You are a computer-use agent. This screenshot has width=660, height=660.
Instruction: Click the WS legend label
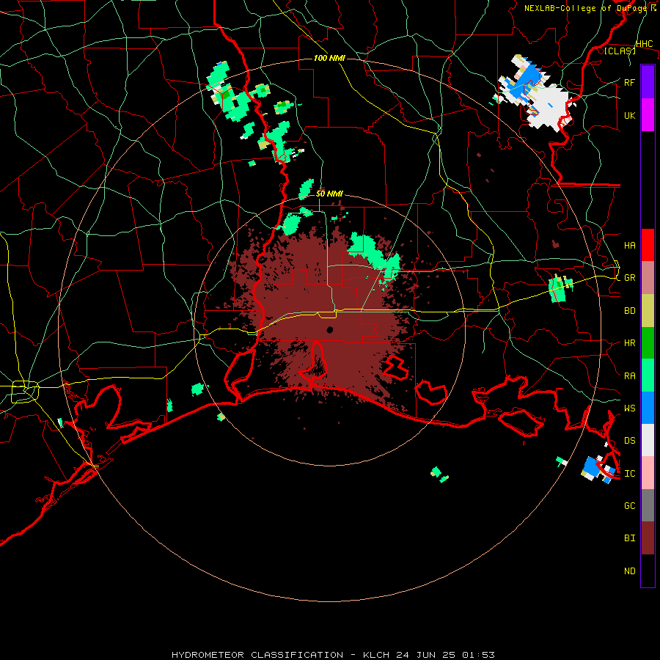click(x=629, y=408)
